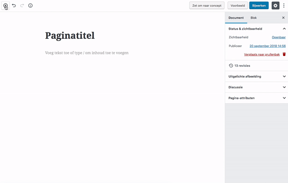Toggle the settings gear sidebar
The image size is (288, 183).
click(276, 5)
